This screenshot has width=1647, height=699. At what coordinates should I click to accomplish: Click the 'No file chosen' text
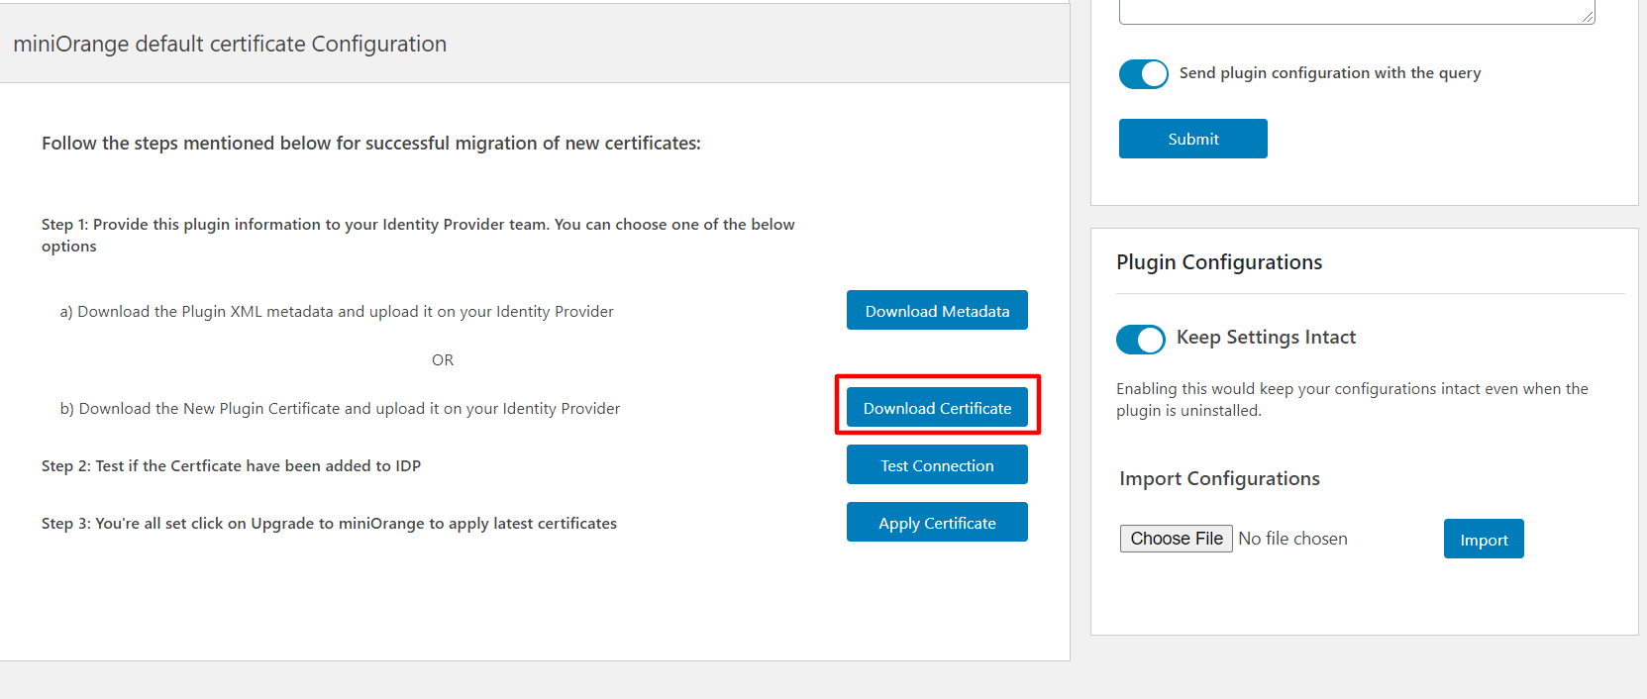pyautogui.click(x=1292, y=539)
